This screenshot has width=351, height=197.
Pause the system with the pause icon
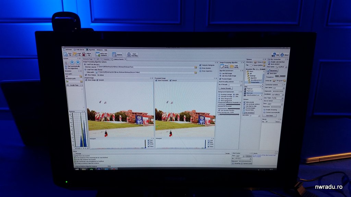(72, 63)
